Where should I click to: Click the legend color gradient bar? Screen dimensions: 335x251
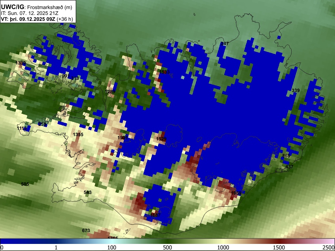(167, 241)
